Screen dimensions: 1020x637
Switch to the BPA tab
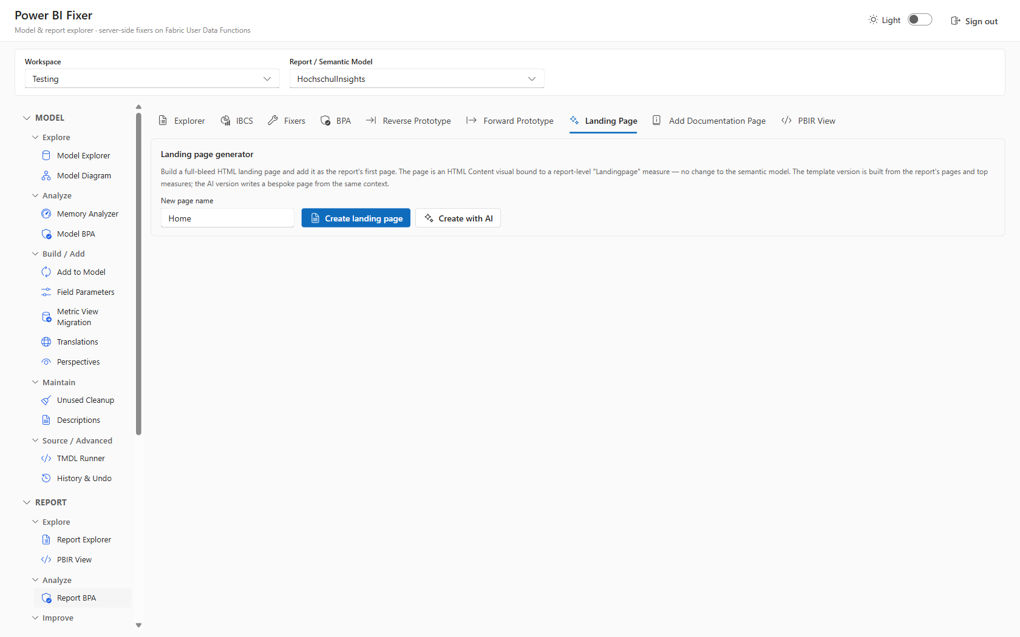pyautogui.click(x=336, y=121)
